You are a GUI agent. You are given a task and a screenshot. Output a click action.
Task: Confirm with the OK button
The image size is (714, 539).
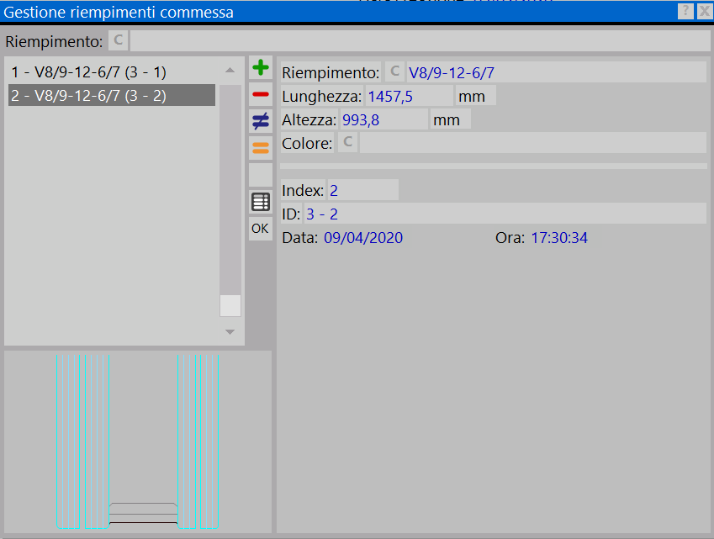coord(261,229)
